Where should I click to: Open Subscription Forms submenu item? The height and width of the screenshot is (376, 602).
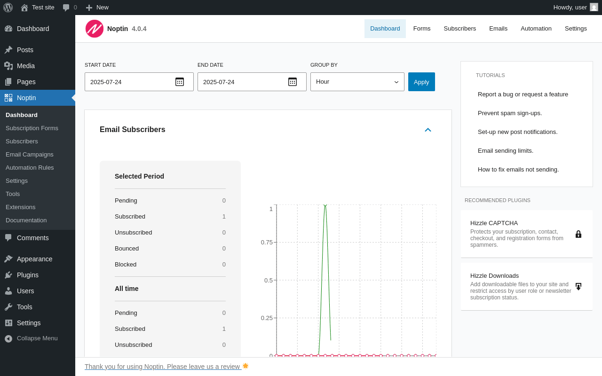(38, 128)
